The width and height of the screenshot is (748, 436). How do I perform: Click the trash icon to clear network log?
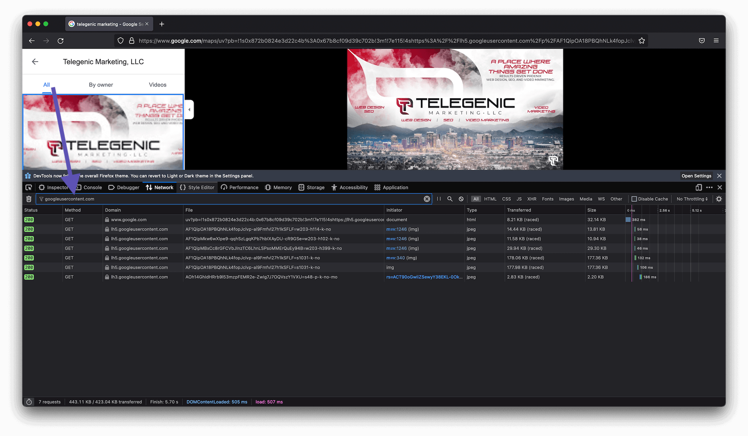tap(29, 199)
